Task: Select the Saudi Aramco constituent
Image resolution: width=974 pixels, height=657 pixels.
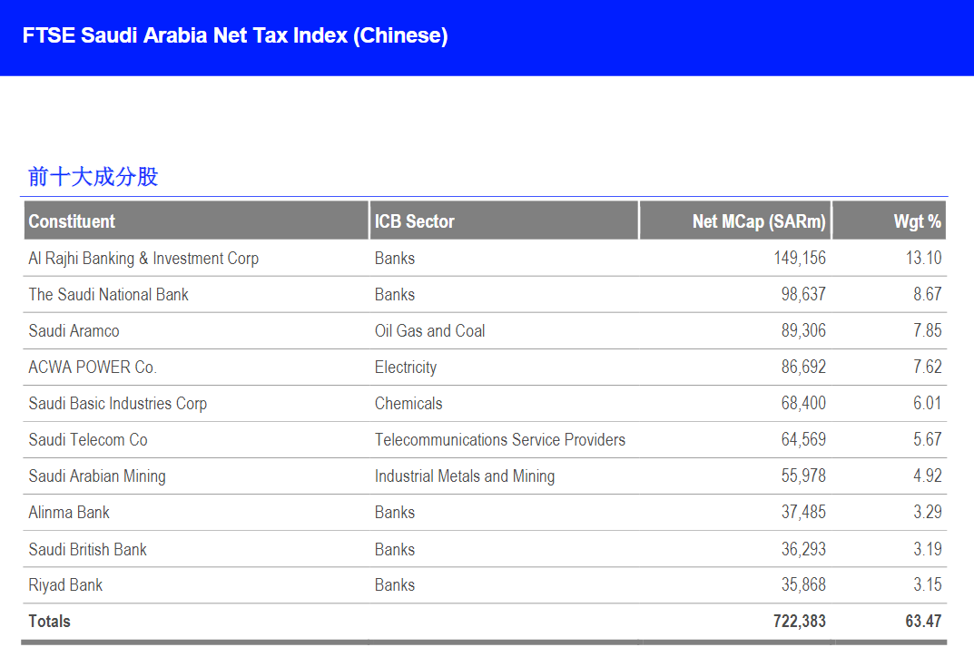Action: pos(74,331)
